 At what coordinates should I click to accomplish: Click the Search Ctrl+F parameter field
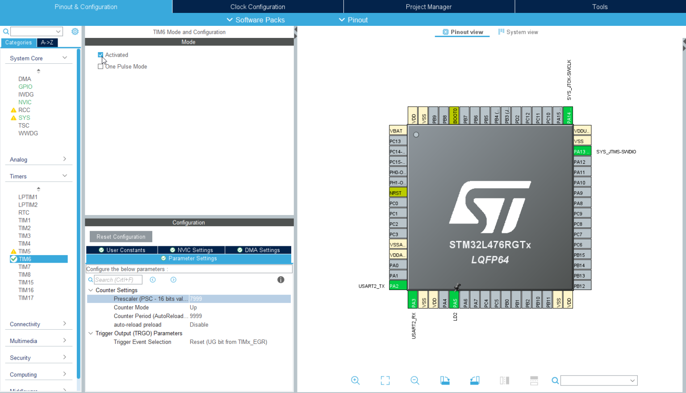(x=117, y=280)
